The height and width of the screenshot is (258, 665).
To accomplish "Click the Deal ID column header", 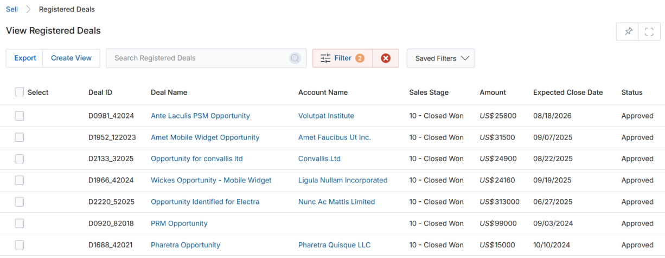I will pos(100,92).
